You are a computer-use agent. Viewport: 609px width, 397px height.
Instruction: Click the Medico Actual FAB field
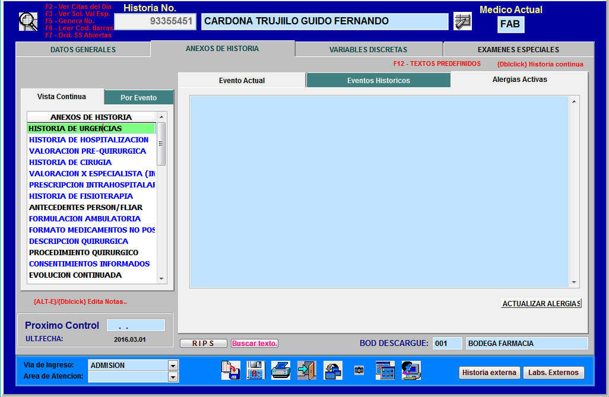pos(510,24)
